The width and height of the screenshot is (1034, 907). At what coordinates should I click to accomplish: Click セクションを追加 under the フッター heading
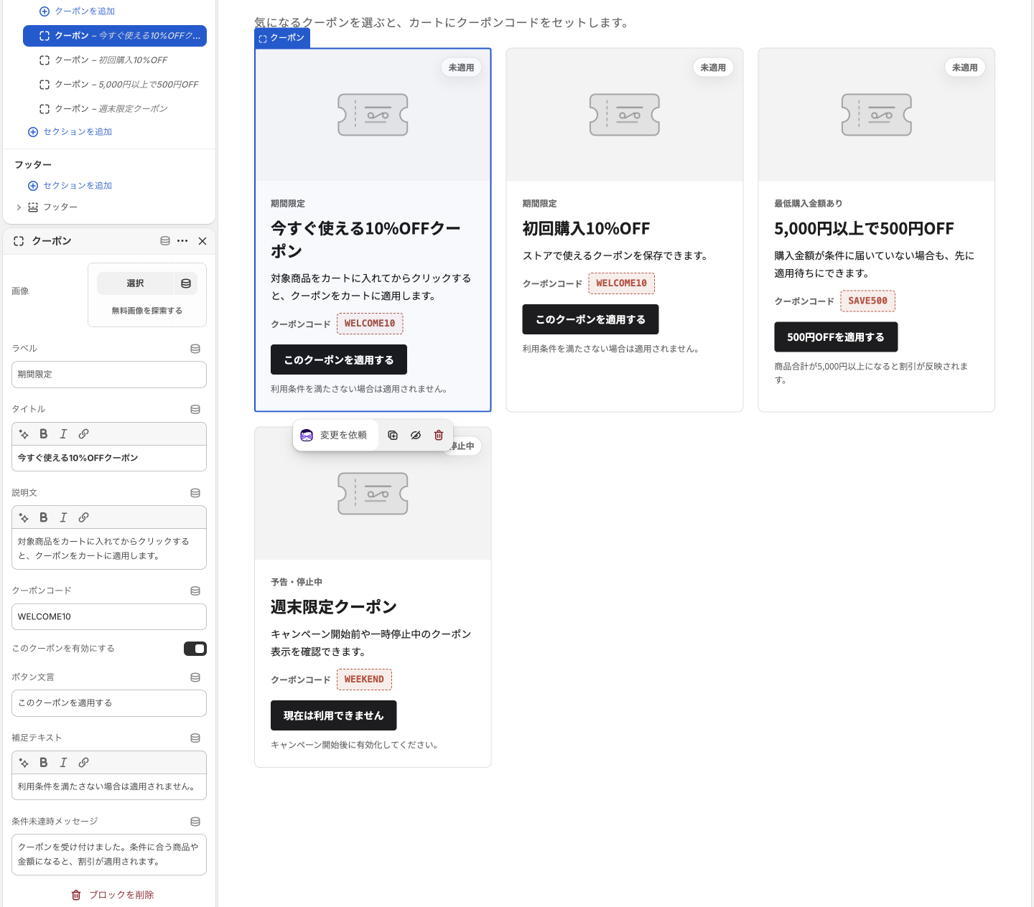(x=70, y=186)
